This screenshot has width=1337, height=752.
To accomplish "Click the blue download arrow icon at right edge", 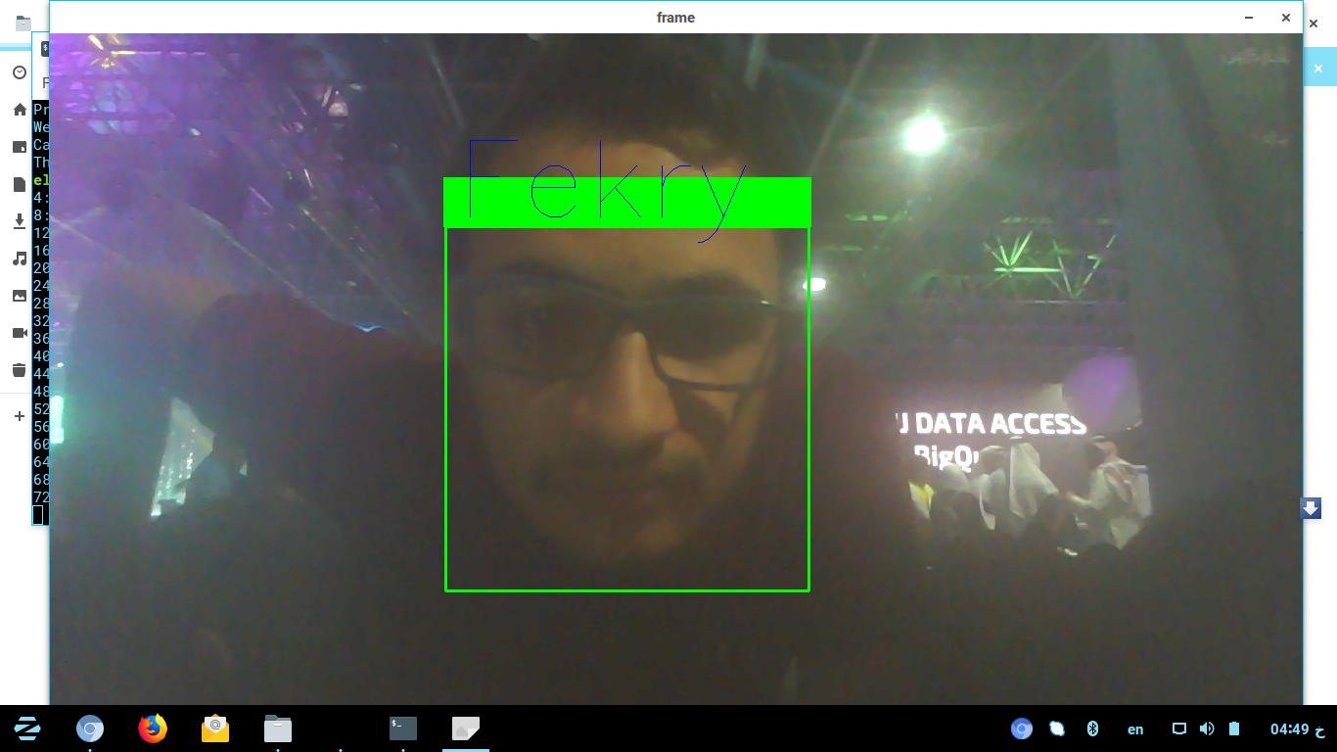I will tap(1311, 507).
